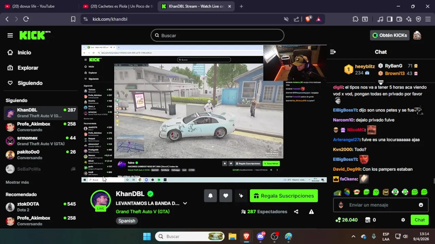Image resolution: width=435 pixels, height=244 pixels.
Task: Go to Explorar in the sidebar
Action: pos(23,68)
